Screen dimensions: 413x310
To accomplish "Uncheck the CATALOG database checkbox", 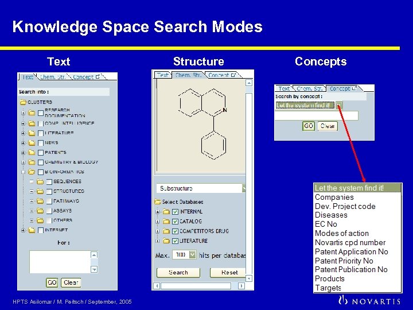I will pyautogui.click(x=175, y=222).
